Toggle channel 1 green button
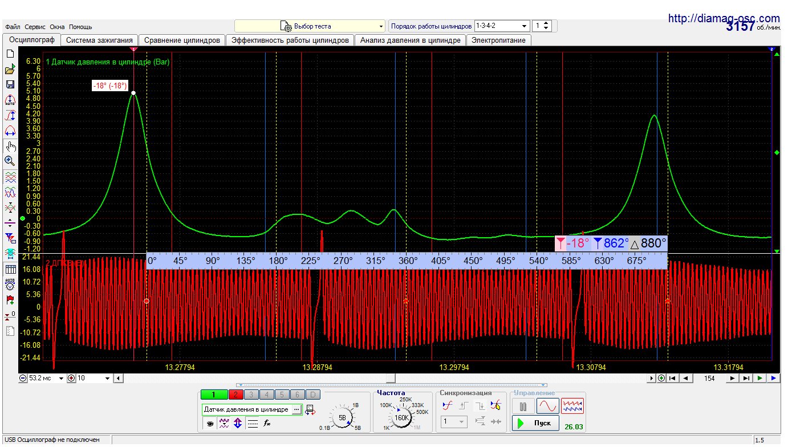 tap(213, 395)
